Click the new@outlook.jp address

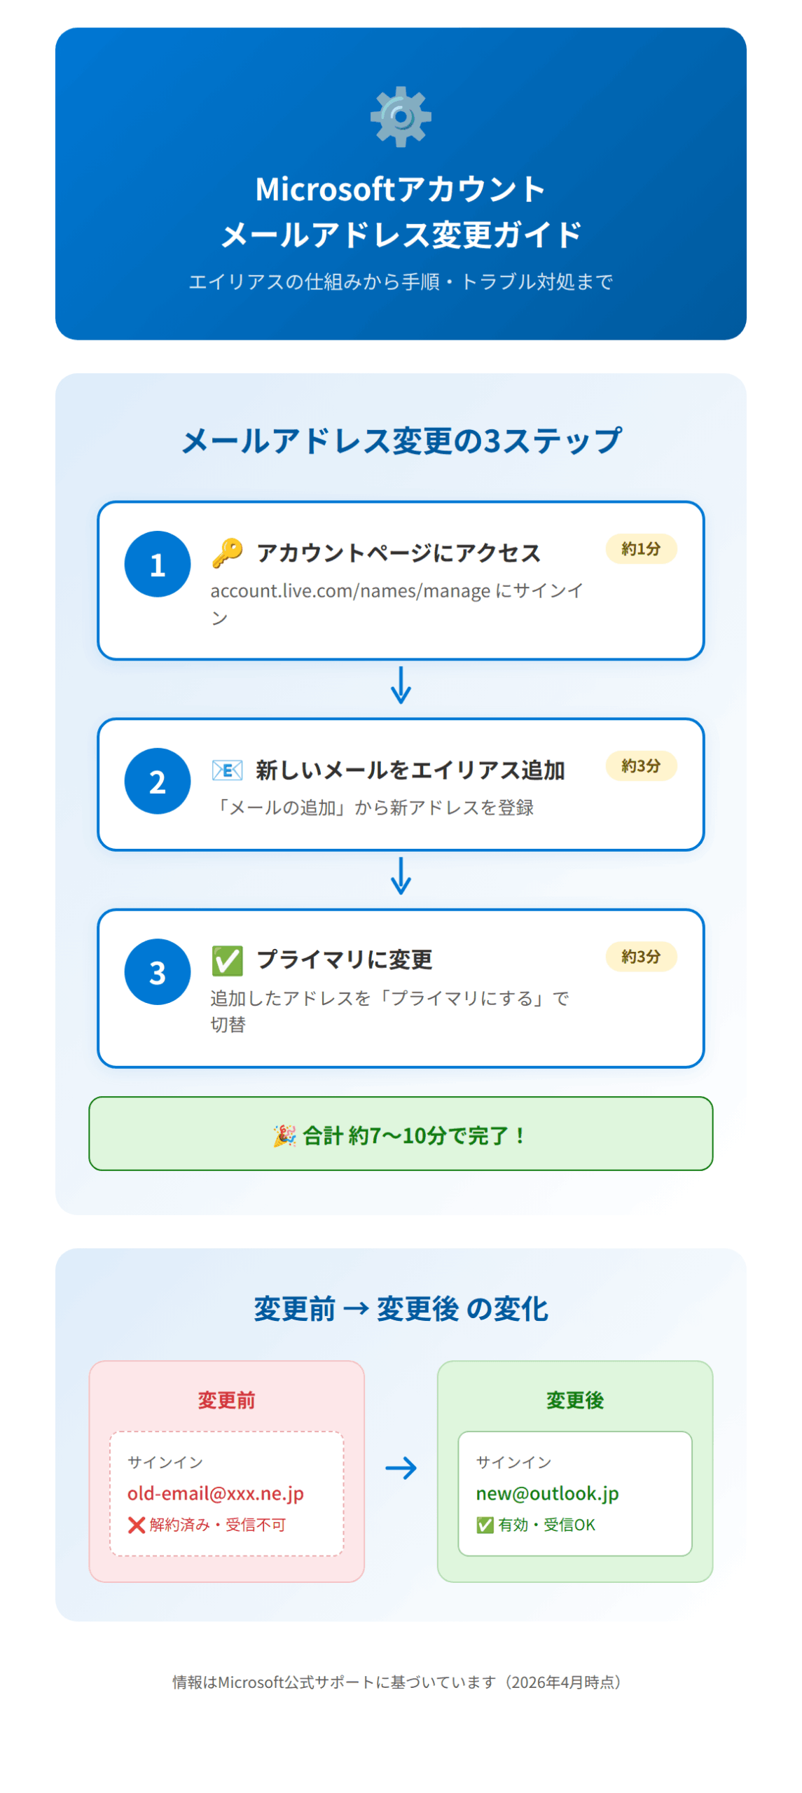click(x=547, y=1492)
